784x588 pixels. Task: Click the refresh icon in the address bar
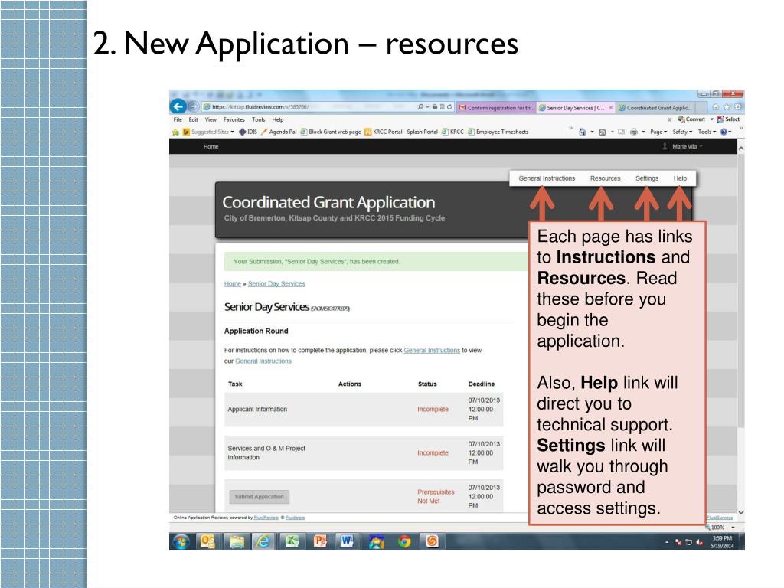coord(449,107)
